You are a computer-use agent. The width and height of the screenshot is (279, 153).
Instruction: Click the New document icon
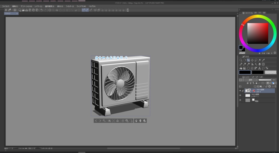click(20, 10)
